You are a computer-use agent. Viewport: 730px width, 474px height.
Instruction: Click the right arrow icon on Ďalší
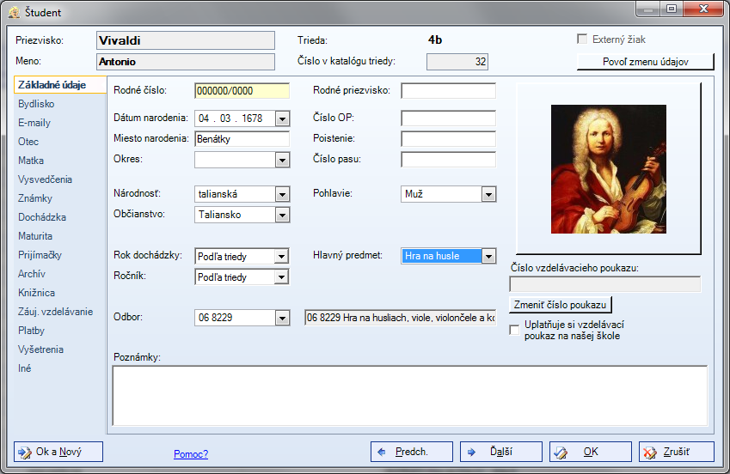(x=471, y=452)
